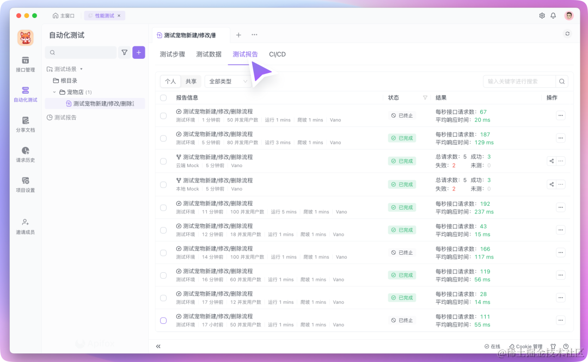Image resolution: width=588 pixels, height=362 pixels.
Task: Toggle the select-all checkbox in the table header
Action: (x=163, y=98)
